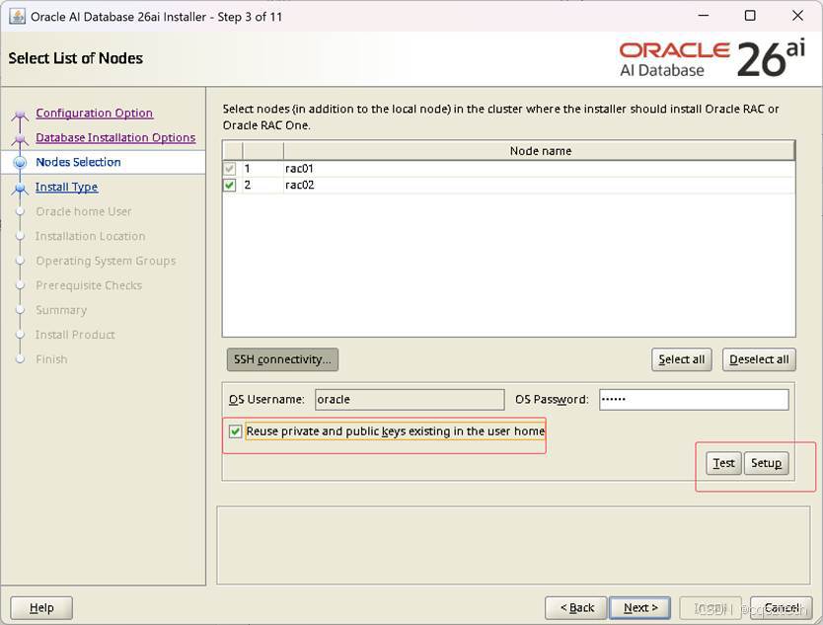
Task: Click the Installation Location step
Action: click(x=90, y=236)
